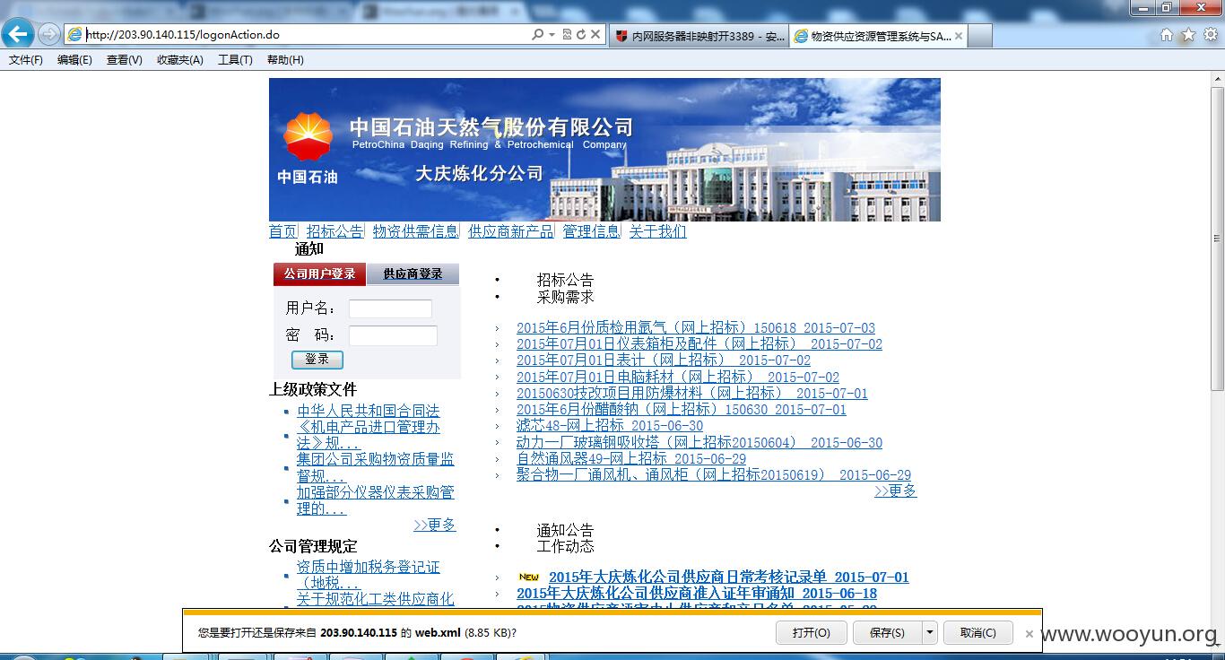Open 2015年07月01日表计 tender link
The width and height of the screenshot is (1225, 660).
point(664,360)
